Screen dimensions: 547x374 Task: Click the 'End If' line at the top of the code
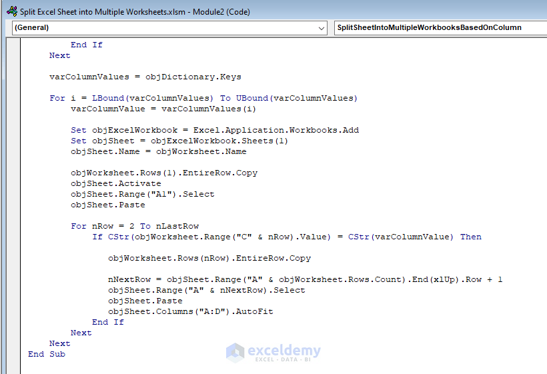click(x=87, y=45)
